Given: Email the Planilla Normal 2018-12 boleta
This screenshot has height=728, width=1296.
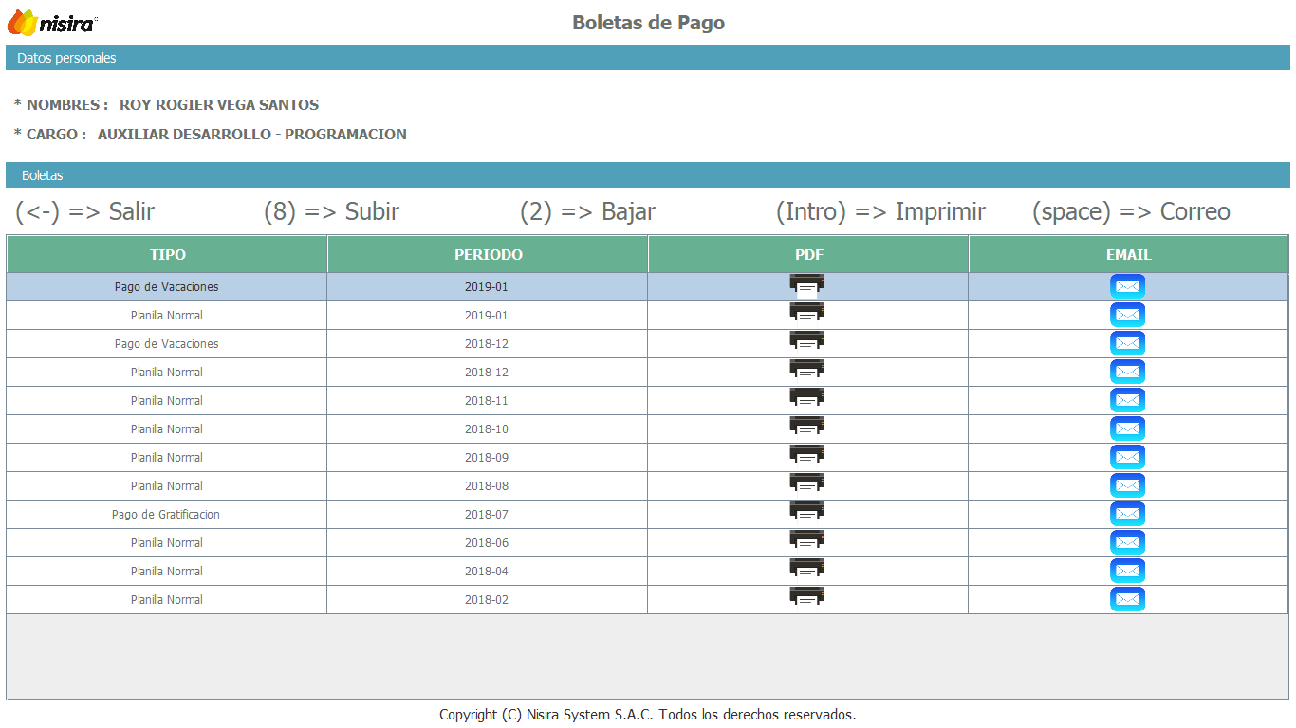Looking at the screenshot, I should [x=1127, y=372].
